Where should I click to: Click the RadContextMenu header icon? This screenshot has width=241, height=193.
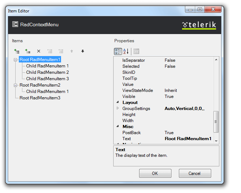(x=15, y=24)
